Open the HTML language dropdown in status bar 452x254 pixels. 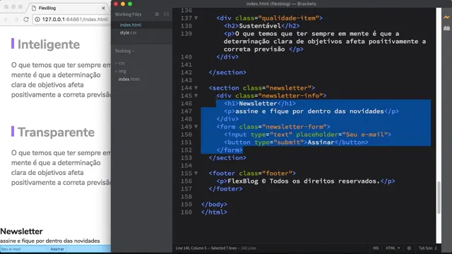point(393,248)
